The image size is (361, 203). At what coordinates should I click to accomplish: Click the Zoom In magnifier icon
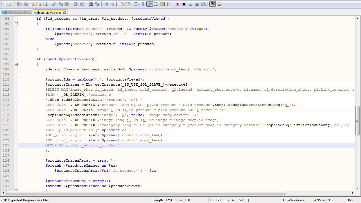tap(106, 4)
